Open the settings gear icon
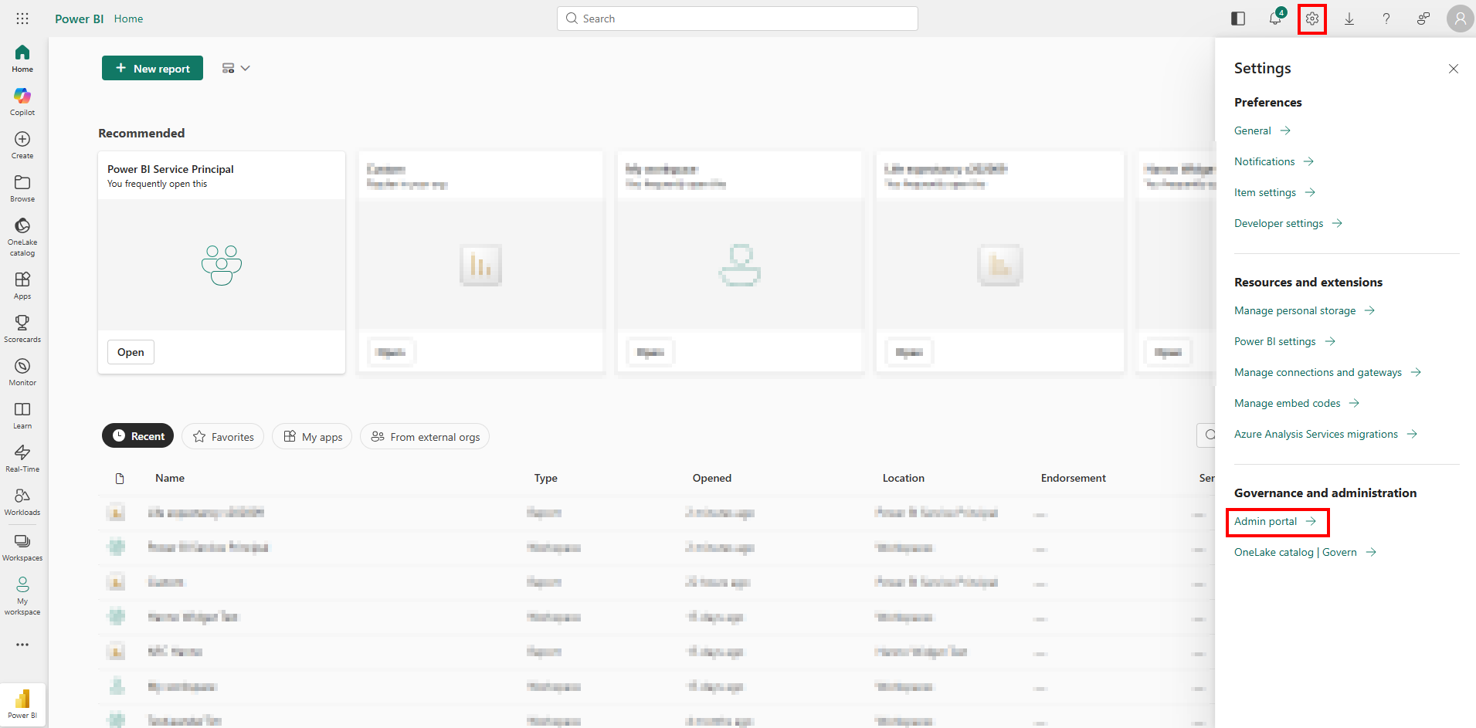The image size is (1476, 728). [x=1312, y=19]
